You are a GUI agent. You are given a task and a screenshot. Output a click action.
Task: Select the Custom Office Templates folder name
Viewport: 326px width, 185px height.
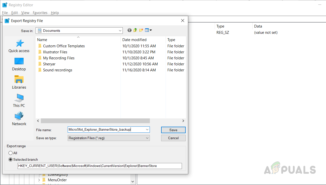pos(64,46)
